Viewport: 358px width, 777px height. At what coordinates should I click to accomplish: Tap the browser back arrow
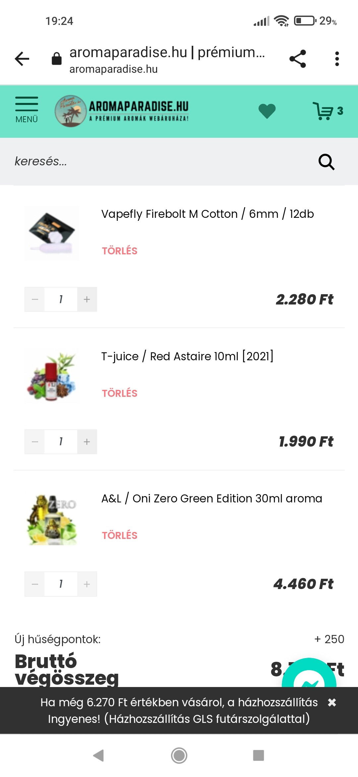point(22,59)
